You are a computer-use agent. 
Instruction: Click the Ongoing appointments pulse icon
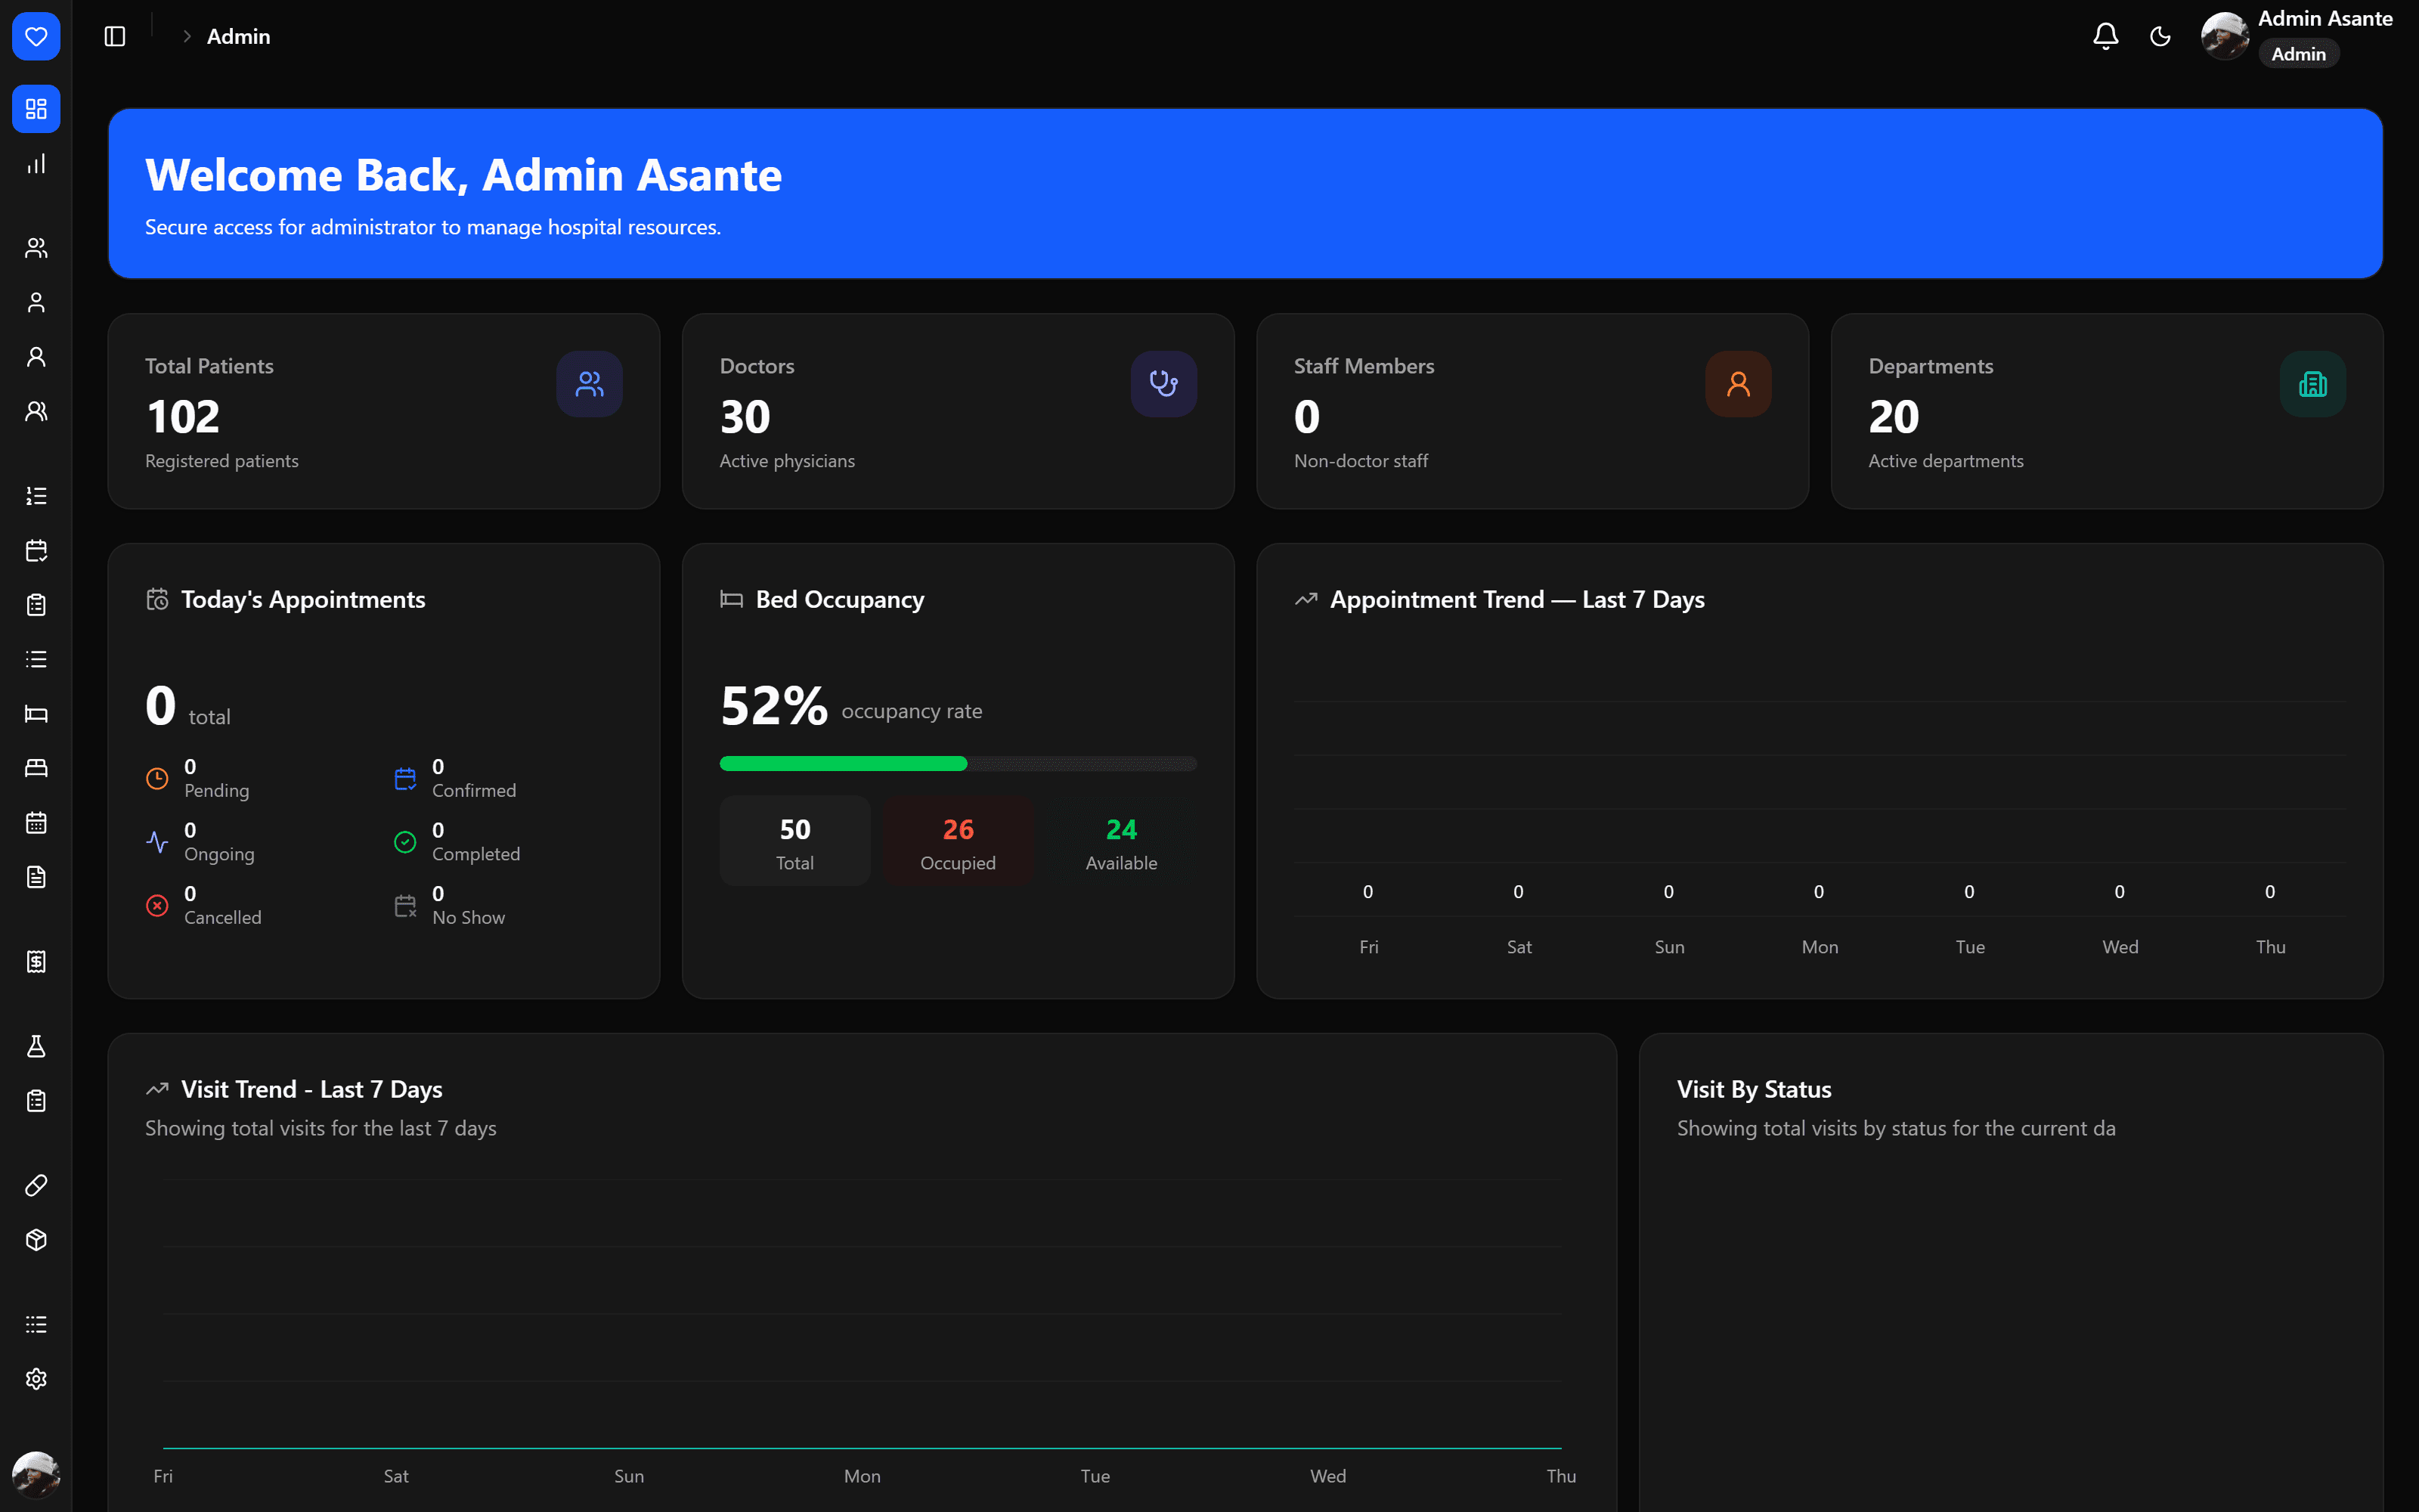[x=157, y=842]
